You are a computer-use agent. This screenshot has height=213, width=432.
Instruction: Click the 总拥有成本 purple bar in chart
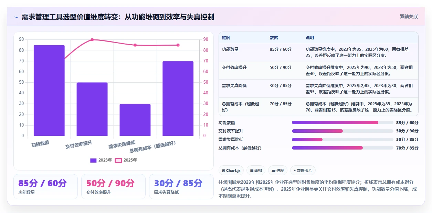(x=178, y=98)
